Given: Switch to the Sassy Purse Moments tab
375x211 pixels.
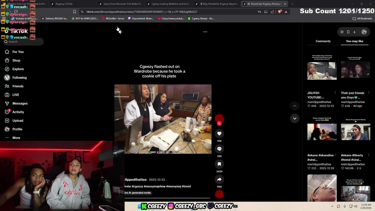Looking at the screenshot, I should click(120, 4).
